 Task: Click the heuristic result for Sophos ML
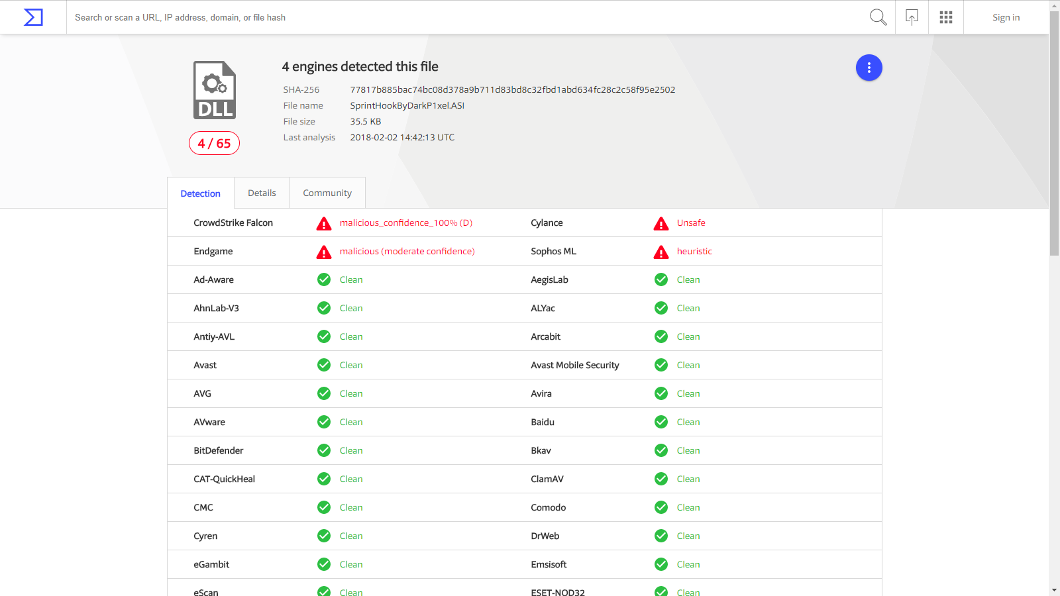[694, 252]
